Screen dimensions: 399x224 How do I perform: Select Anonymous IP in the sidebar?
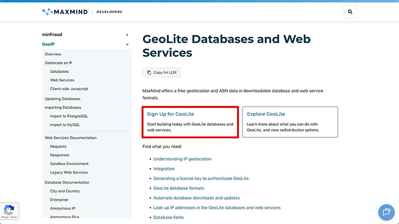coord(63,208)
